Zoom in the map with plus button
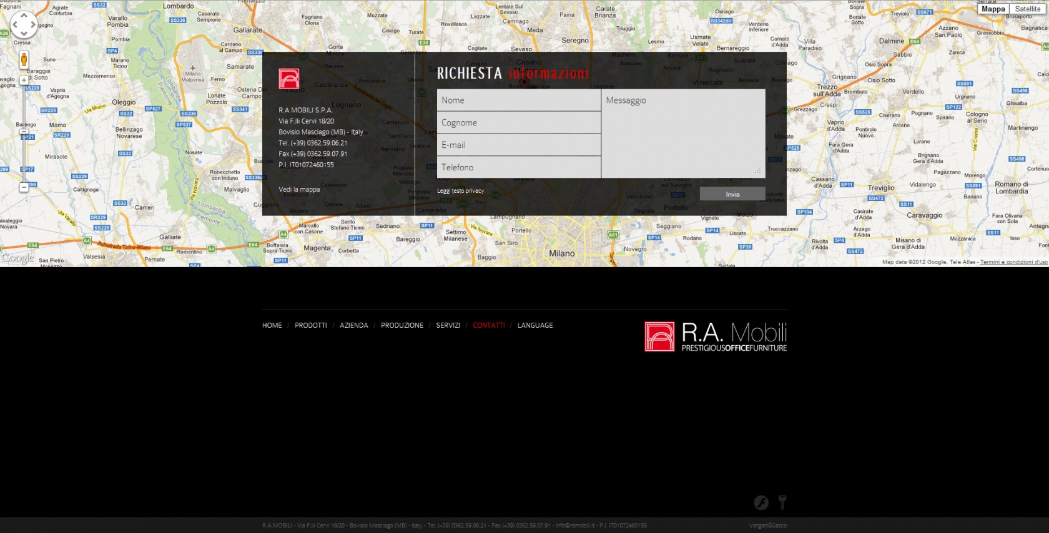1049x533 pixels. tap(24, 81)
